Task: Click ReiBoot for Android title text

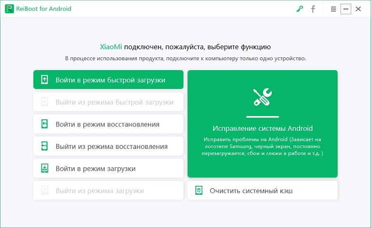Action: (x=44, y=9)
